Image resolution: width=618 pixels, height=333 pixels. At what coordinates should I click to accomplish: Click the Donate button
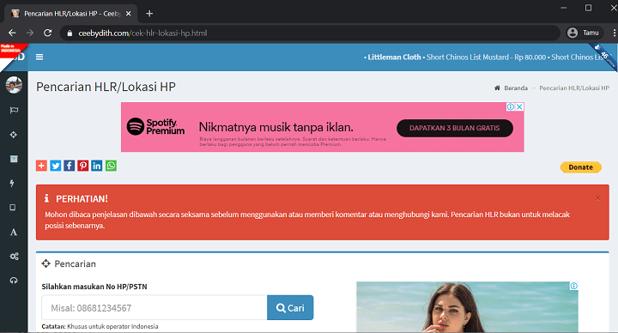tap(581, 167)
